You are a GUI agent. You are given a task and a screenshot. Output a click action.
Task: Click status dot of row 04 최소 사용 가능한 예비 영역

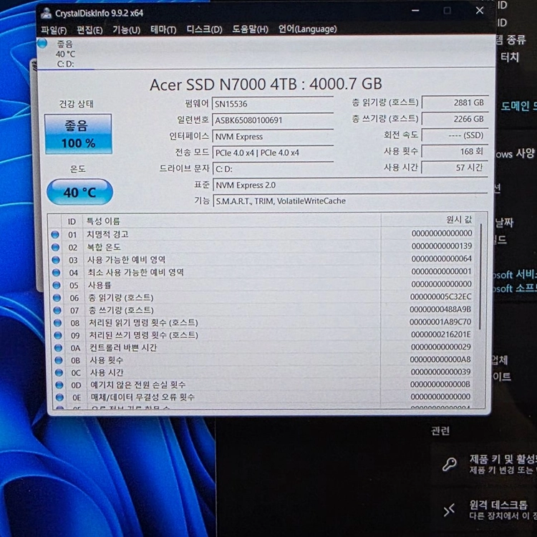coord(56,273)
